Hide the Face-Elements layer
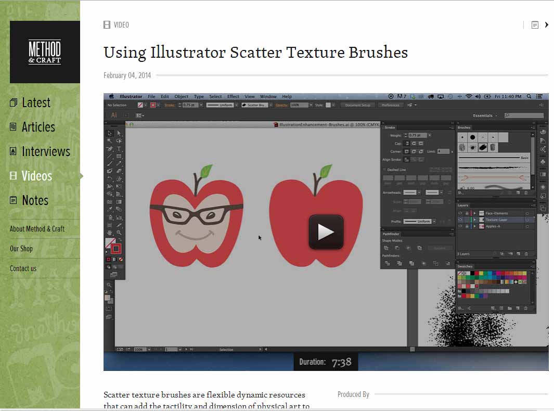554x411 pixels. pos(460,213)
